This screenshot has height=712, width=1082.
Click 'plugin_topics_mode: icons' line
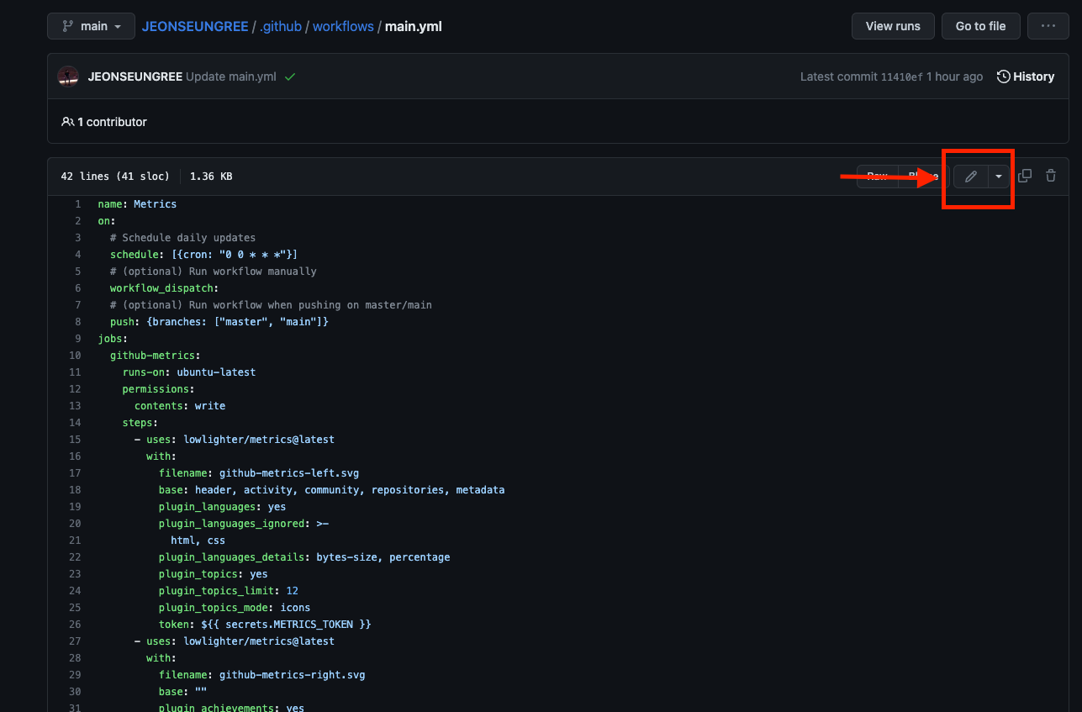(235, 608)
